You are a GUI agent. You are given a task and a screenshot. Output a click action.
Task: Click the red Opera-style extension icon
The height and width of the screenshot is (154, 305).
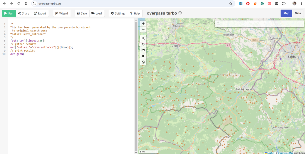pyautogui.click(x=248, y=4)
